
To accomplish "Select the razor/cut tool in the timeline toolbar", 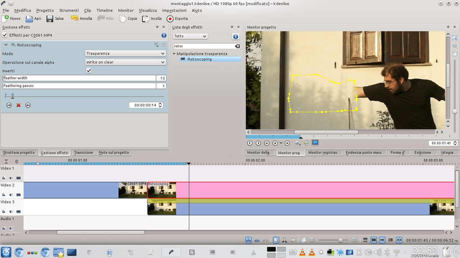I will click(x=285, y=240).
